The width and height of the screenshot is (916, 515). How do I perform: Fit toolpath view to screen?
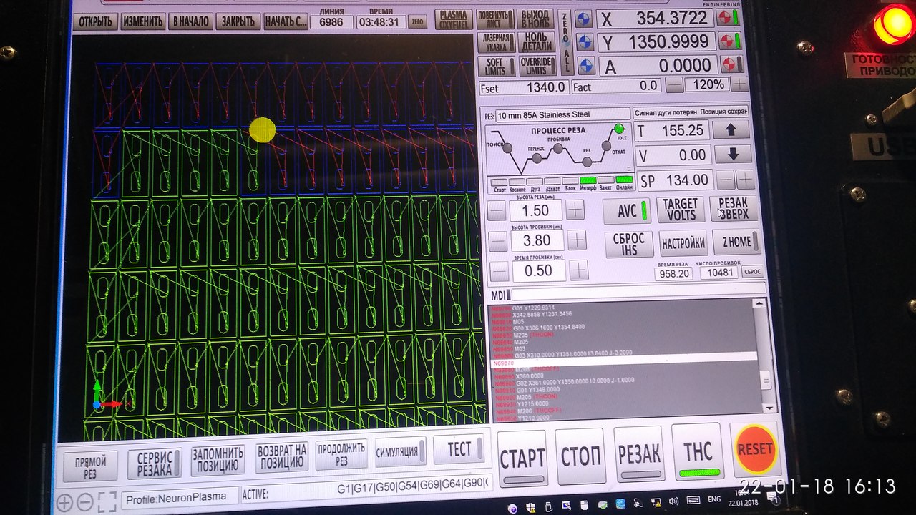coord(107,501)
